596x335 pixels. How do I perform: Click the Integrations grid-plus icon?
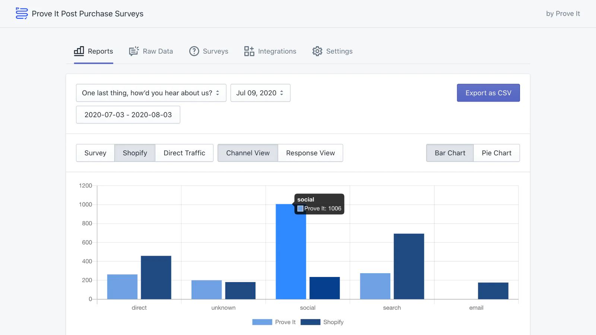tap(249, 51)
